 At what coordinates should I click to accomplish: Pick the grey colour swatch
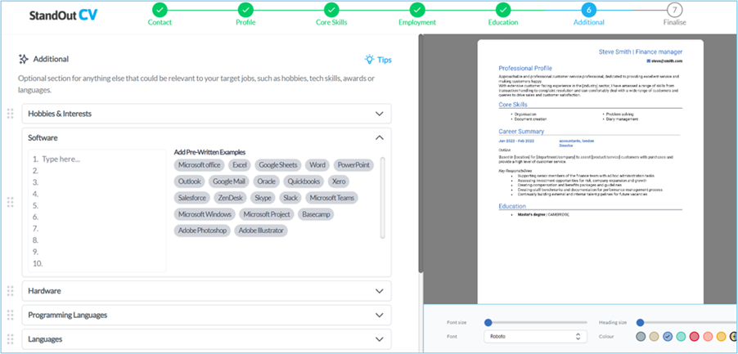(640, 337)
